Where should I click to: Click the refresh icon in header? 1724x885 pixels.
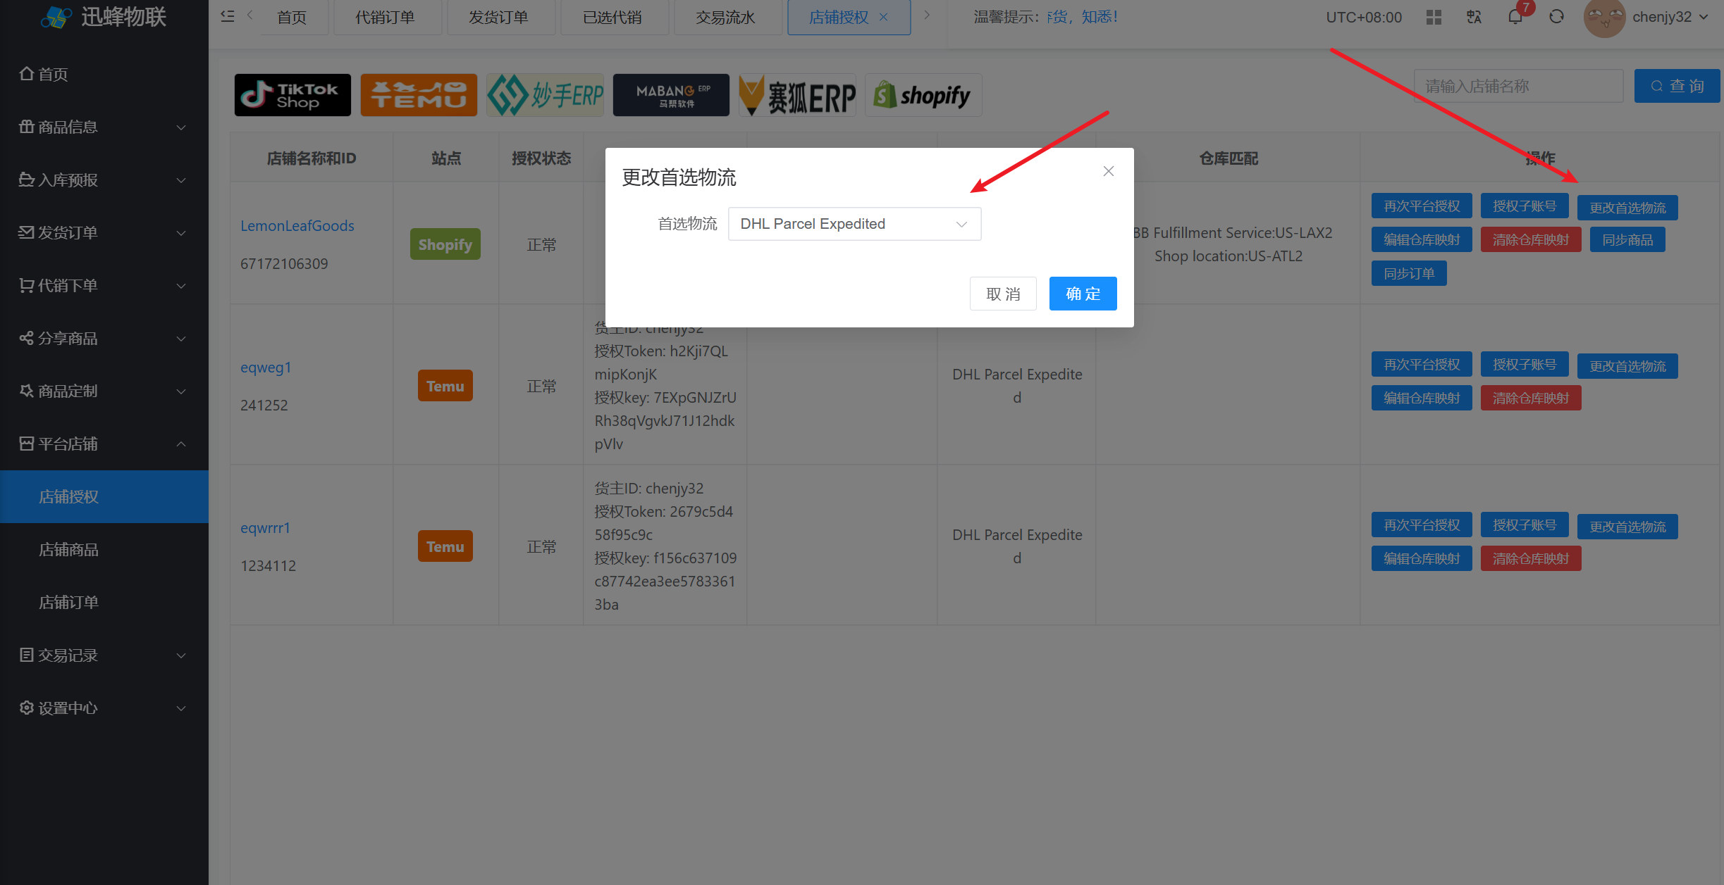1556,17
